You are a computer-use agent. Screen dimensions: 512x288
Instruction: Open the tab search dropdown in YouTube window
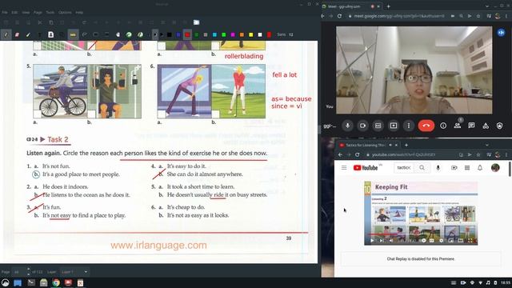[487, 145]
